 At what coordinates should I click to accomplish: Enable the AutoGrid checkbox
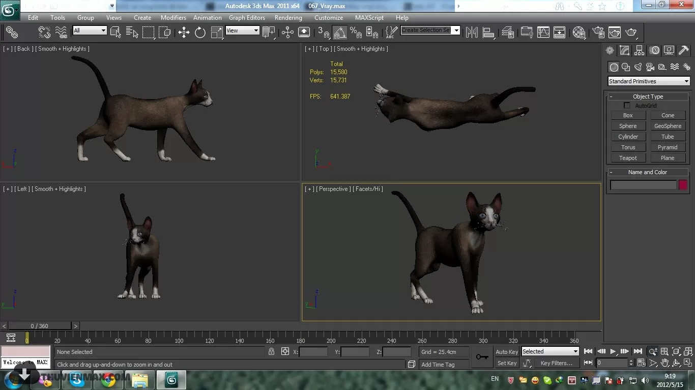[627, 105]
